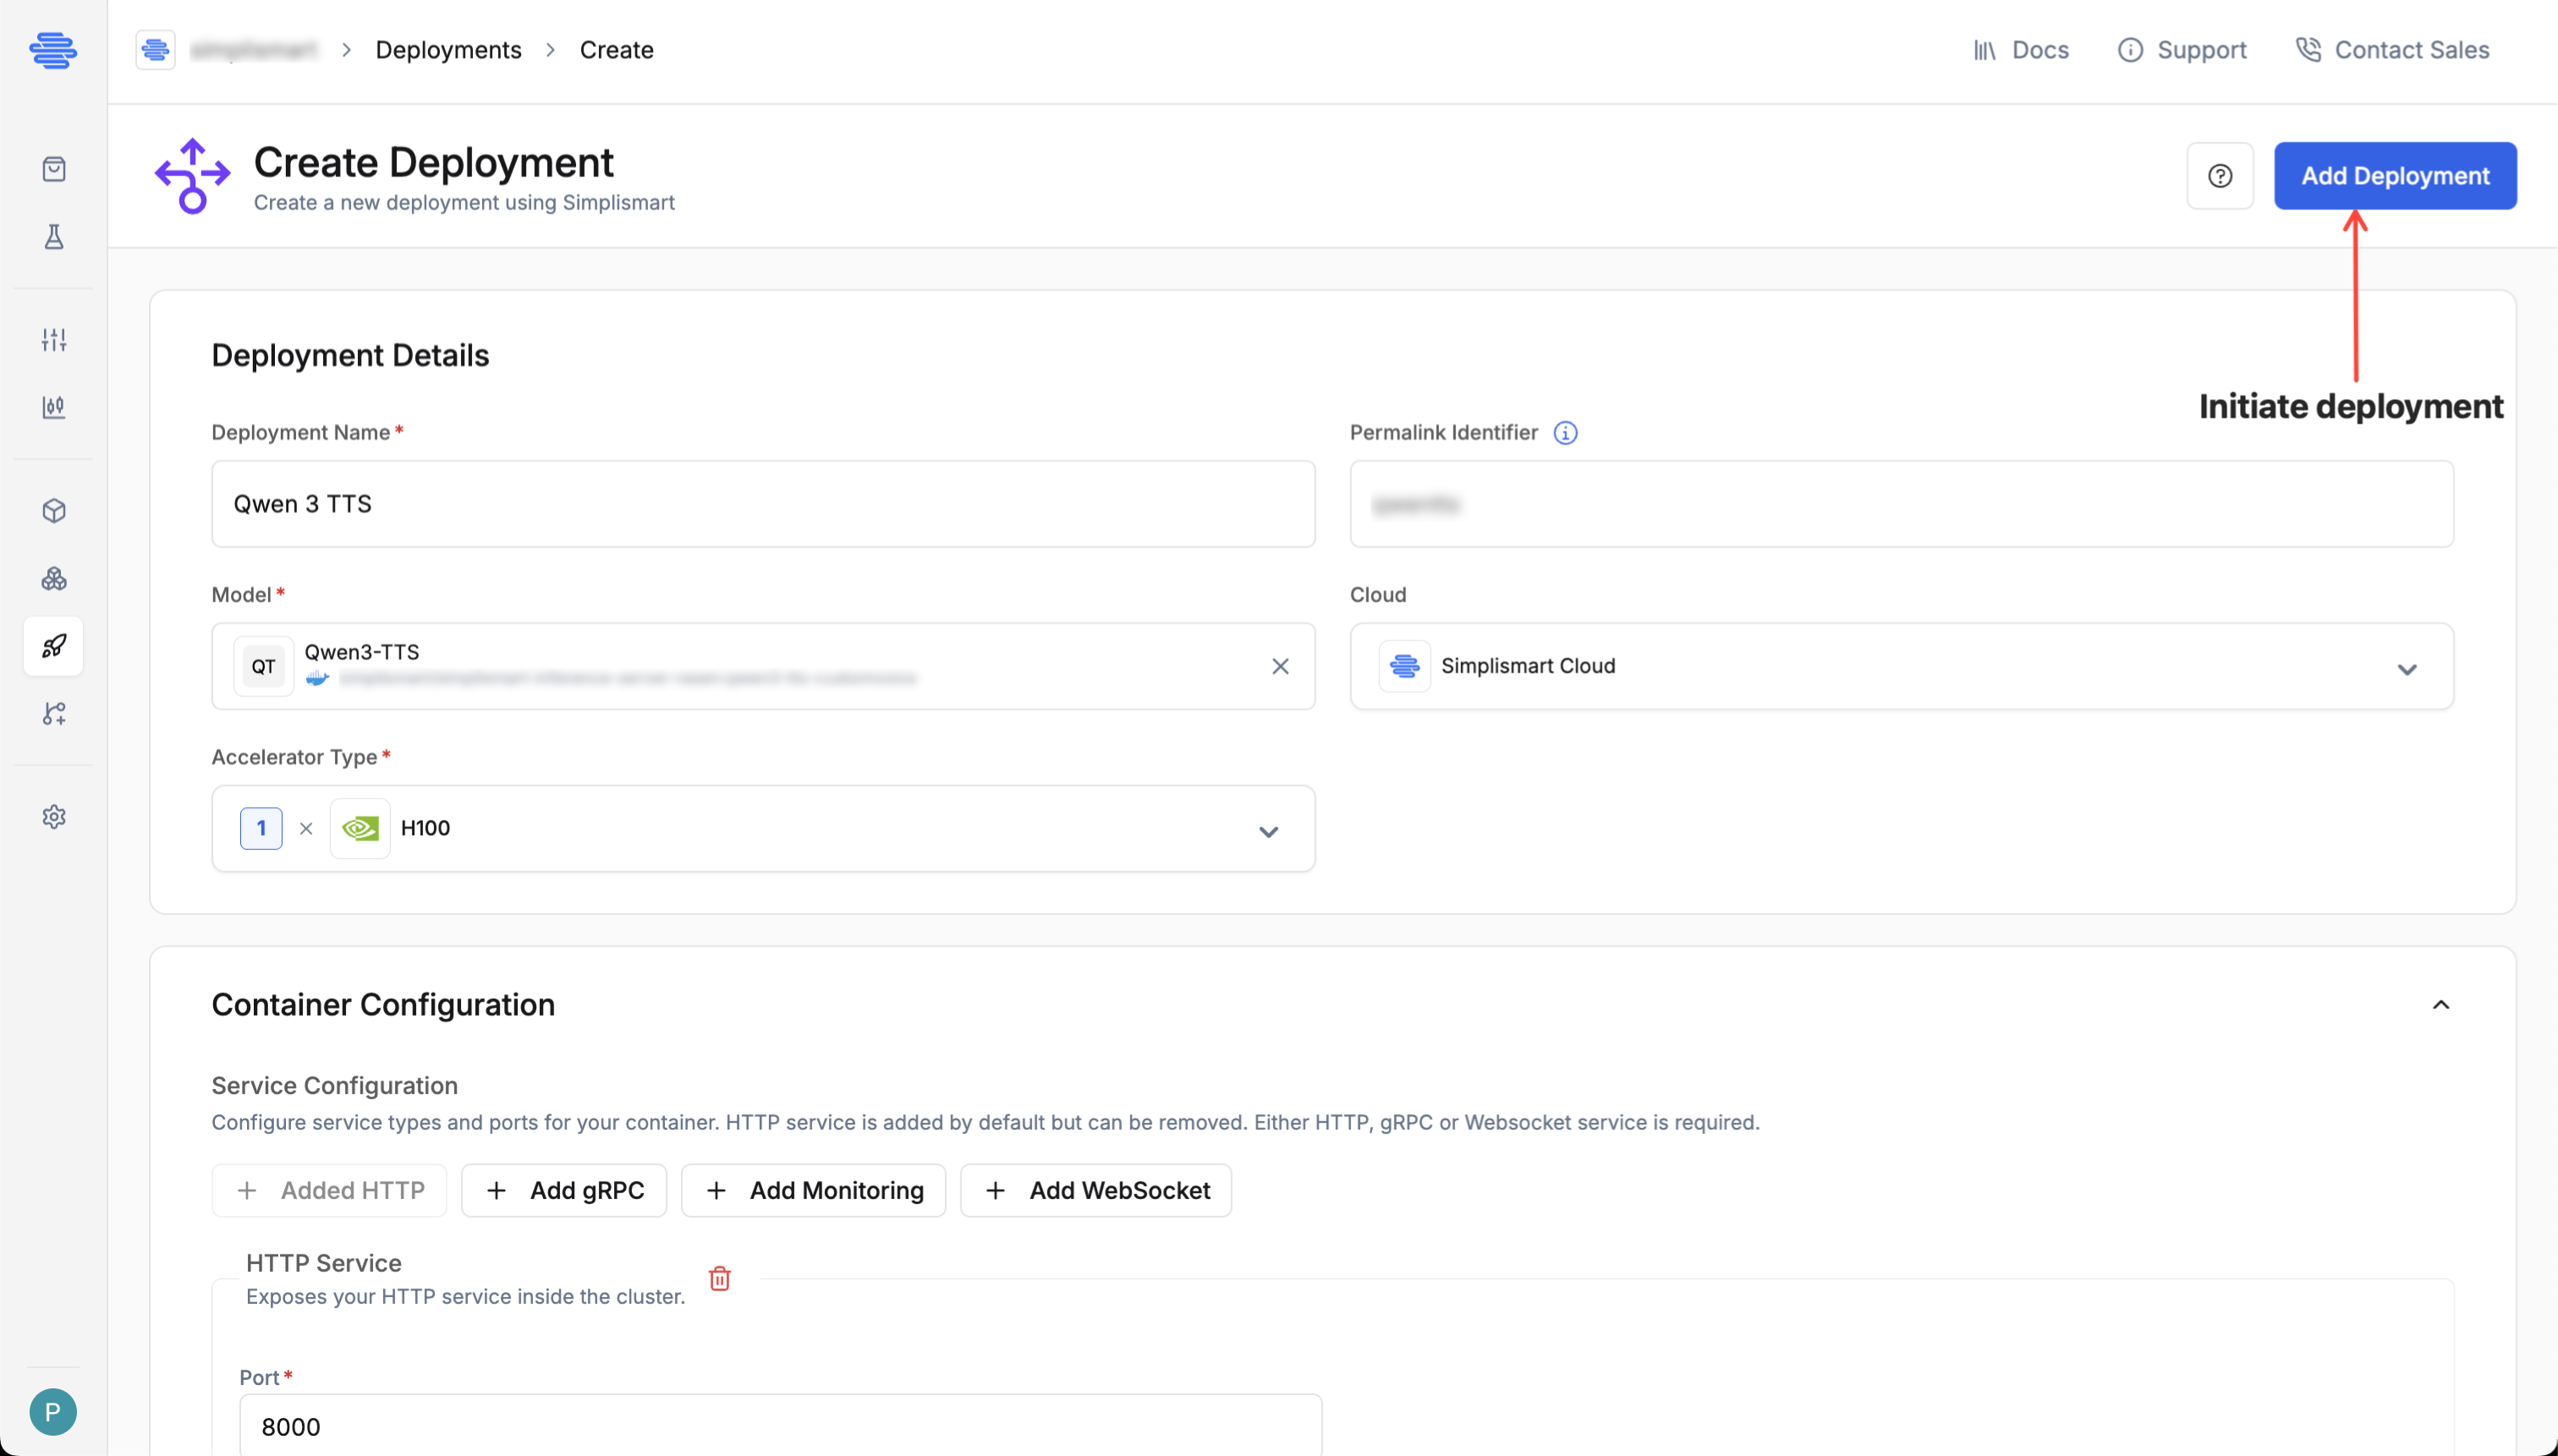
Task: Open the Cloud dropdown chevron
Action: 2407,670
